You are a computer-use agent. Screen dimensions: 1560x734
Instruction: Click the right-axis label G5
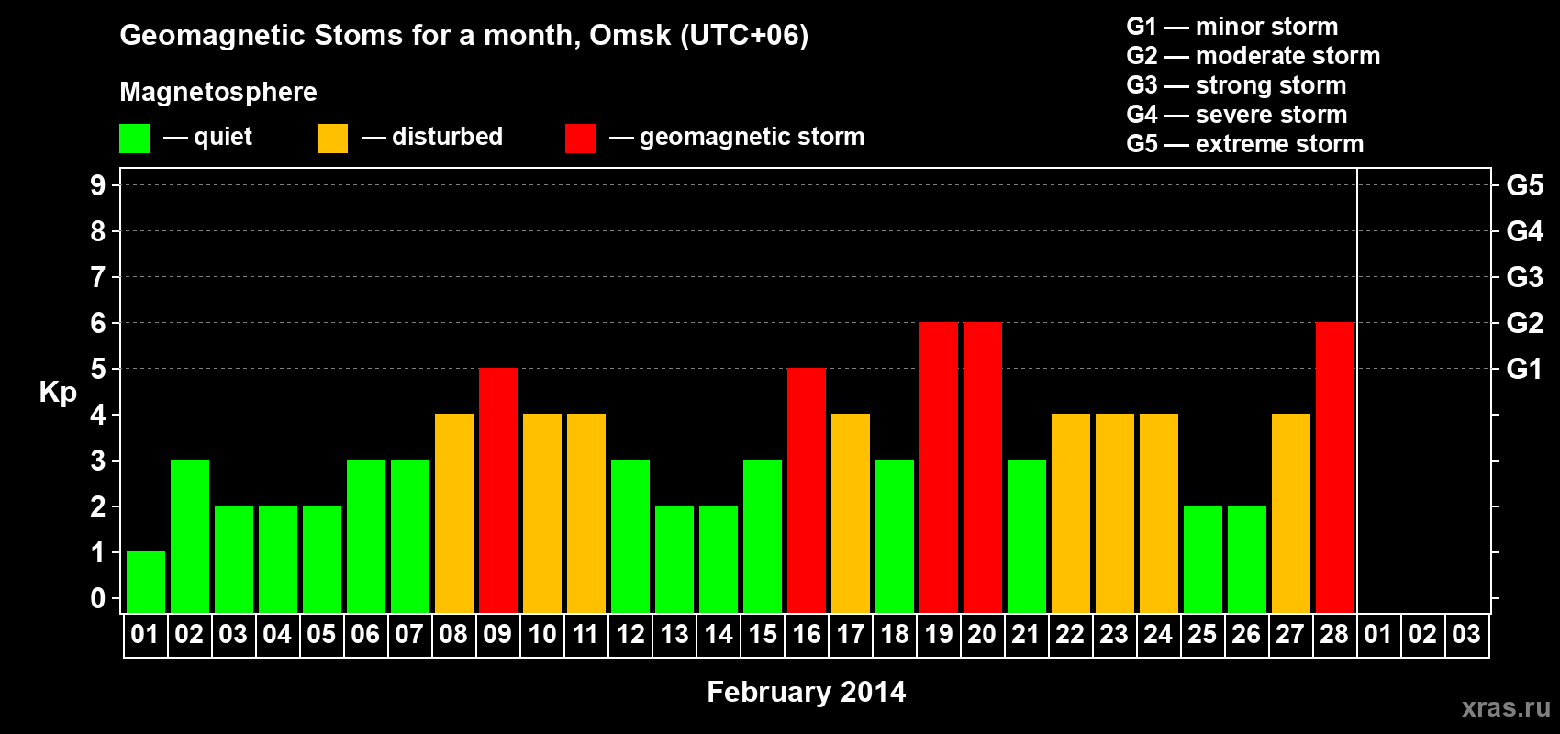[1525, 185]
